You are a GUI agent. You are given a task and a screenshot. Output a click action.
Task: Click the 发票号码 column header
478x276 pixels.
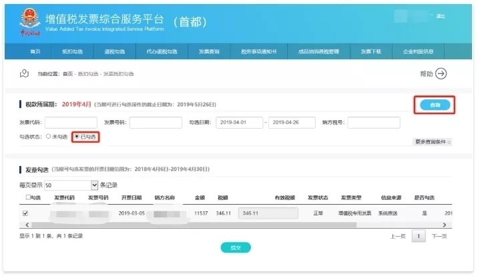click(x=98, y=198)
